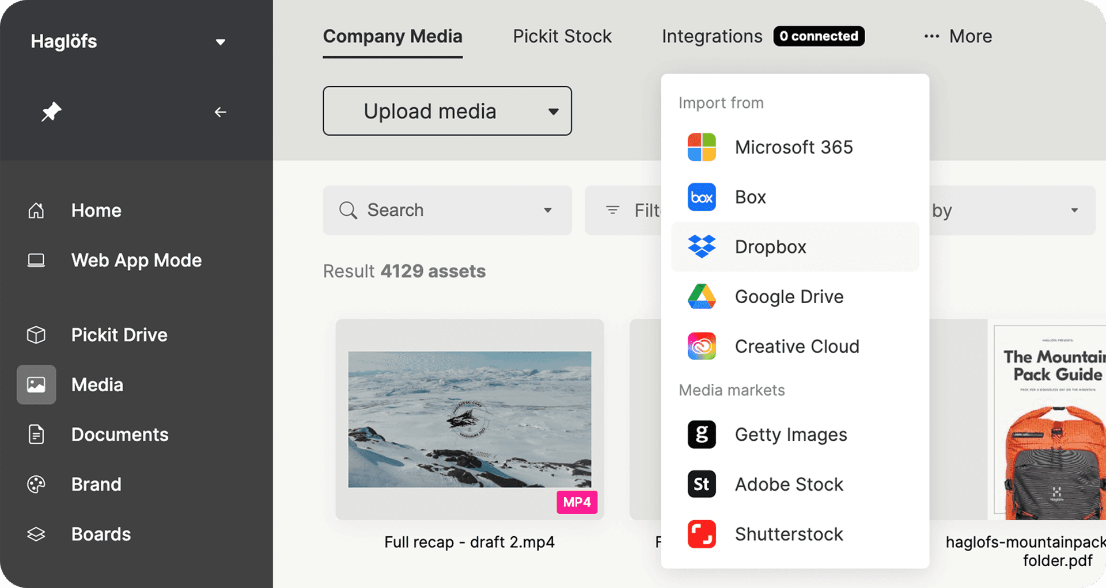Viewport: 1106px width, 588px height.
Task: Select Shutterstock media market
Action: click(795, 534)
